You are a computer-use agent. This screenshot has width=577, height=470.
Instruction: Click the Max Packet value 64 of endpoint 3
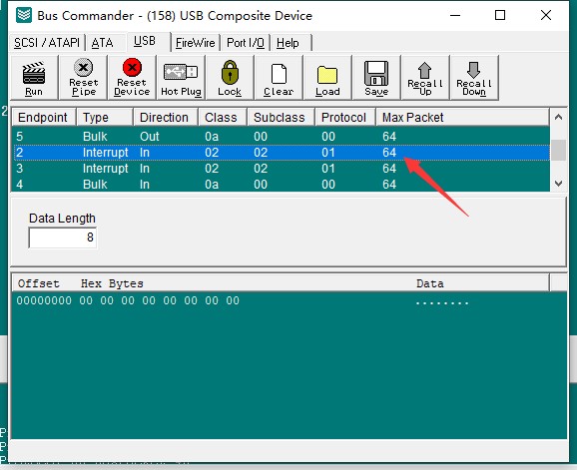(x=389, y=169)
